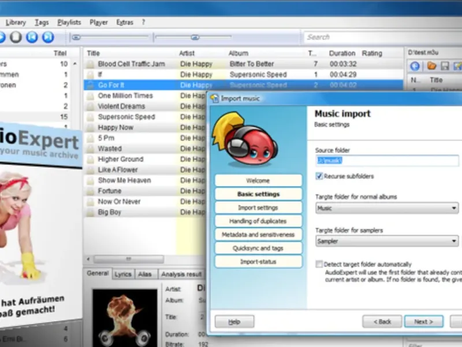The height and width of the screenshot is (347, 462).
Task: Go to Handling of duplicates step
Action: point(258,221)
